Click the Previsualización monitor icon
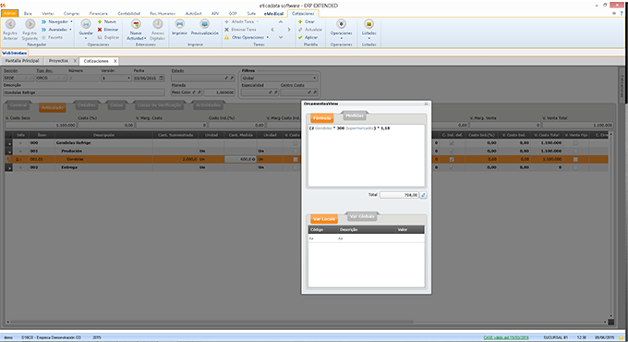The image size is (628, 342). tap(205, 24)
